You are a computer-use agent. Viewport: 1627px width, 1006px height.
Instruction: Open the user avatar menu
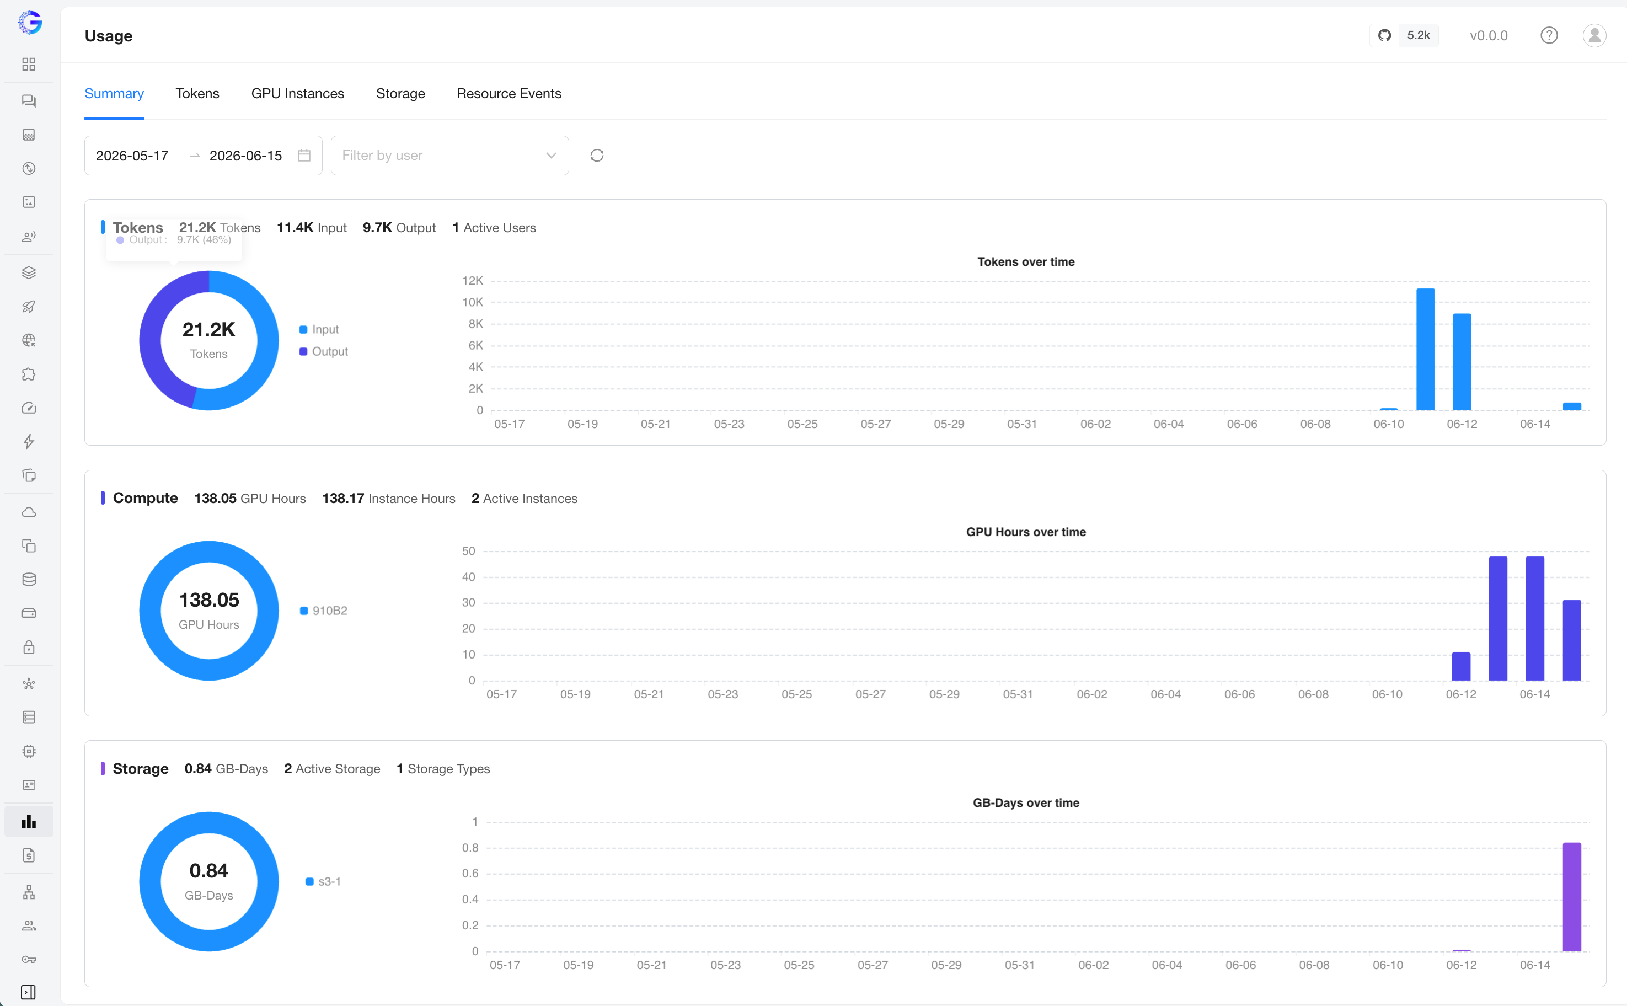(x=1594, y=35)
